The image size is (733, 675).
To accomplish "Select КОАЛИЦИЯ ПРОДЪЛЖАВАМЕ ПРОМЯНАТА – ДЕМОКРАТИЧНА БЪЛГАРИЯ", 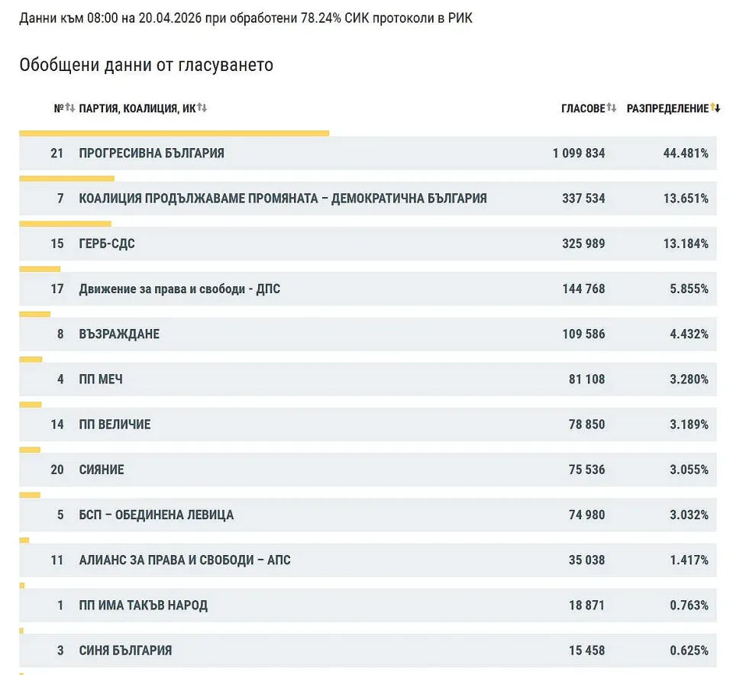I will click(283, 199).
